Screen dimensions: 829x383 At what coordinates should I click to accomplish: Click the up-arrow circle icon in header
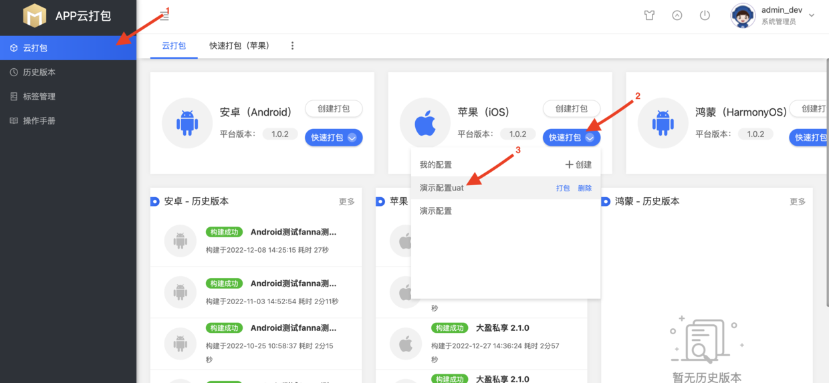pyautogui.click(x=677, y=15)
